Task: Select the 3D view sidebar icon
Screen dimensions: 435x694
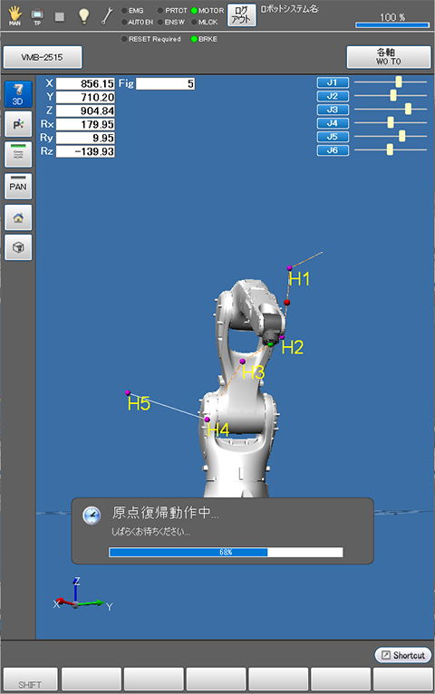Action: point(18,93)
